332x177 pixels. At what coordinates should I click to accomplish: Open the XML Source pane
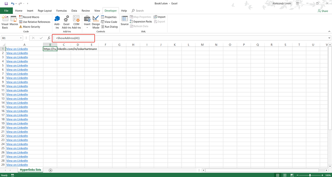point(125,21)
